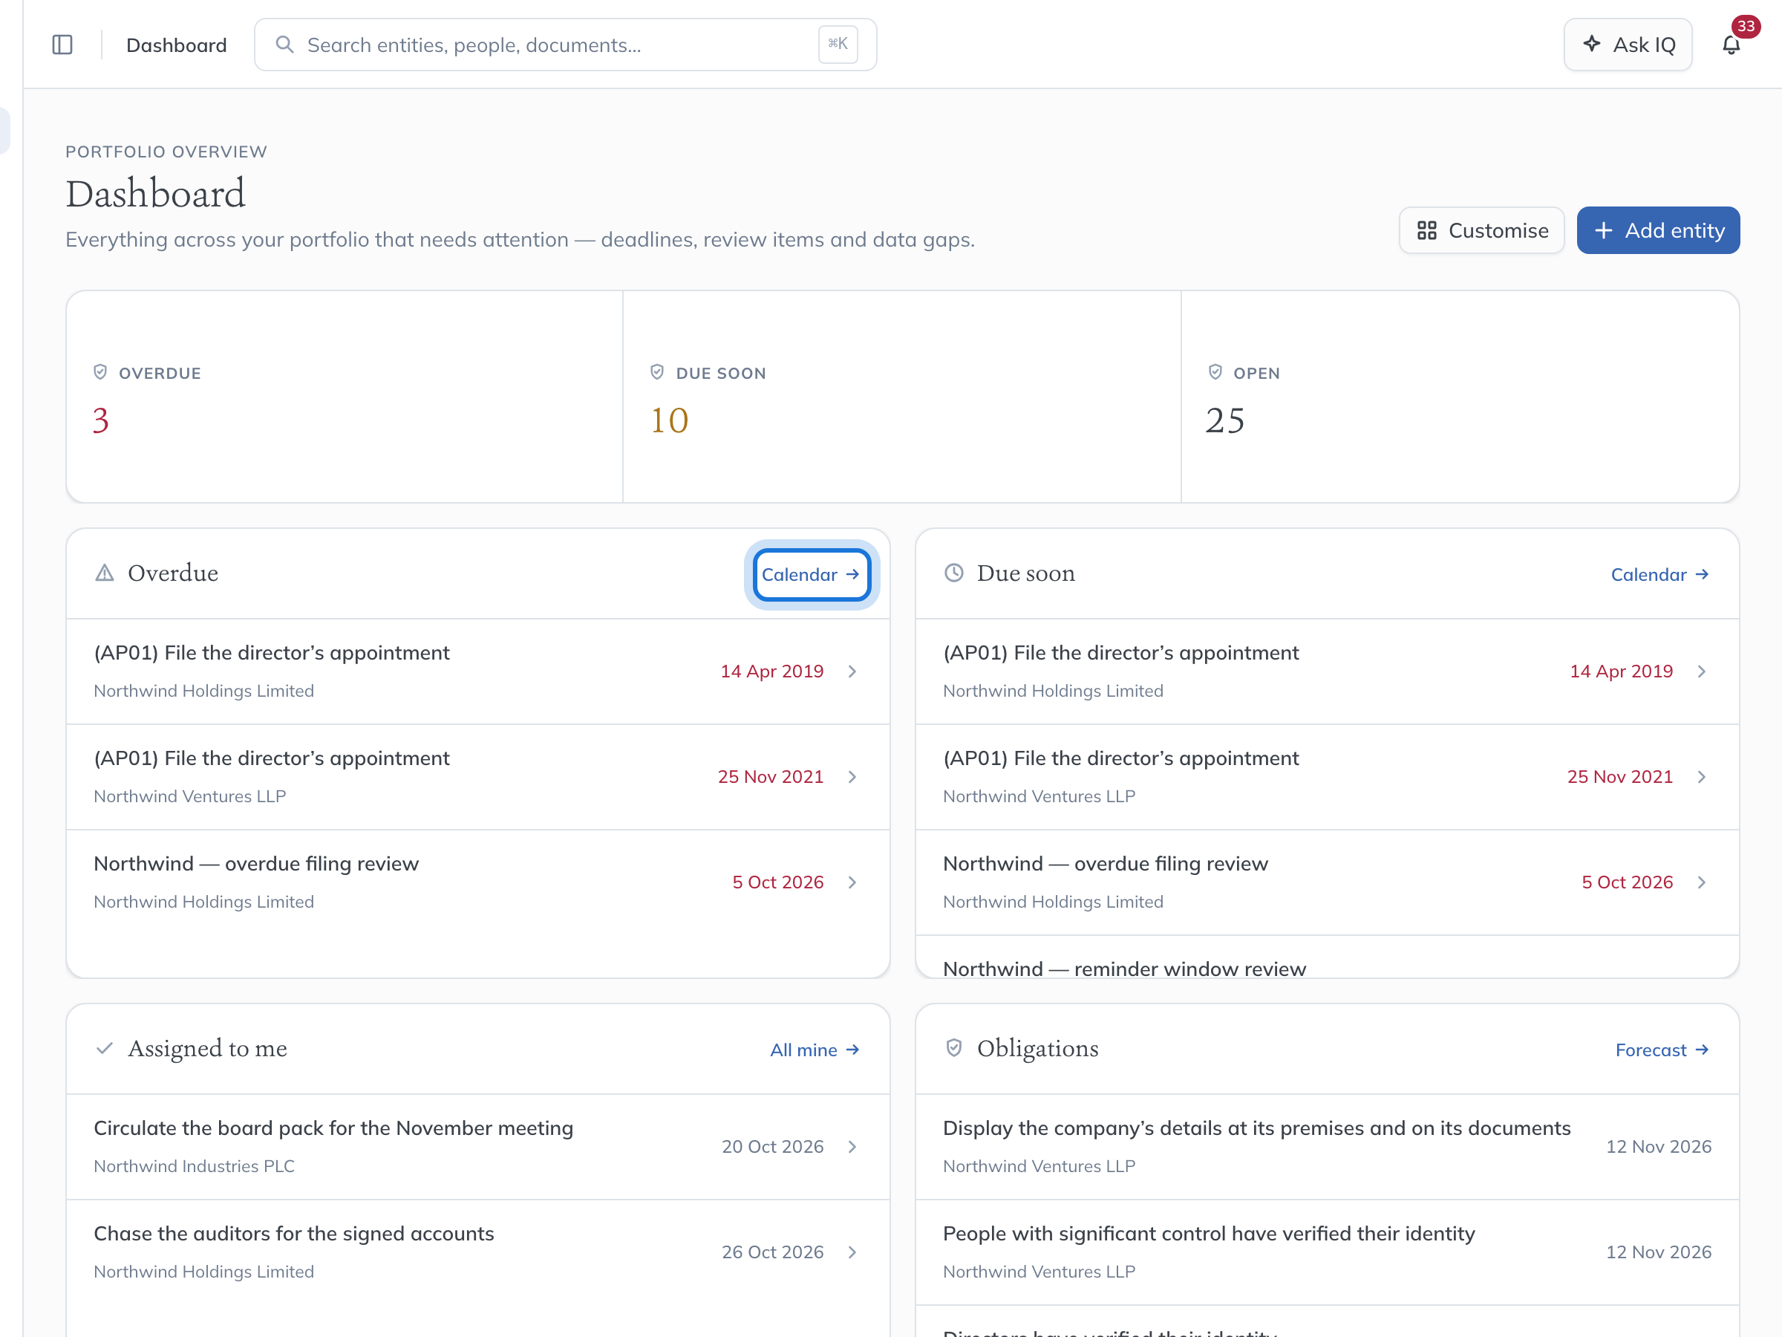Click the 20 Oct 2026 date
This screenshot has height=1337, width=1782.
coord(771,1147)
